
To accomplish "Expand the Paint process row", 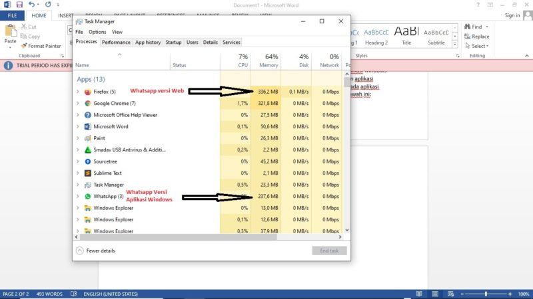I will (78, 138).
